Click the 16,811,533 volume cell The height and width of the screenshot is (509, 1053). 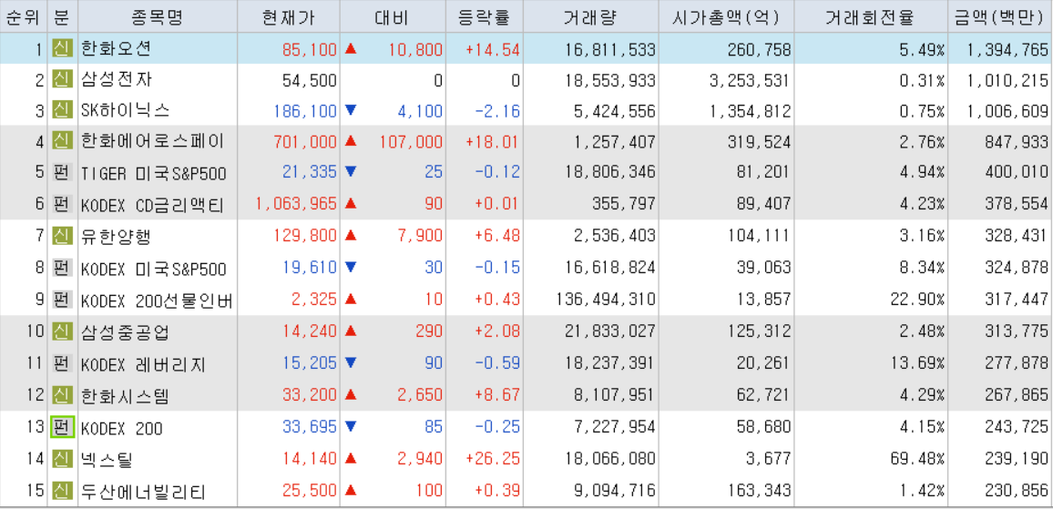pos(611,49)
